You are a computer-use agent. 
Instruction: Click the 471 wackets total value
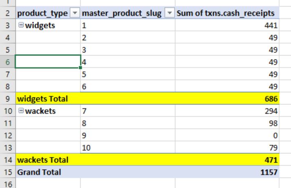coord(271,160)
